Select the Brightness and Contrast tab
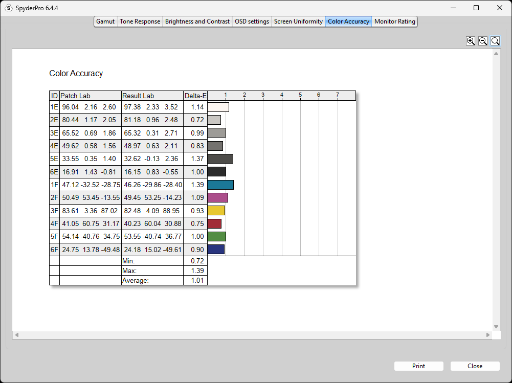The width and height of the screenshot is (512, 383). click(197, 21)
